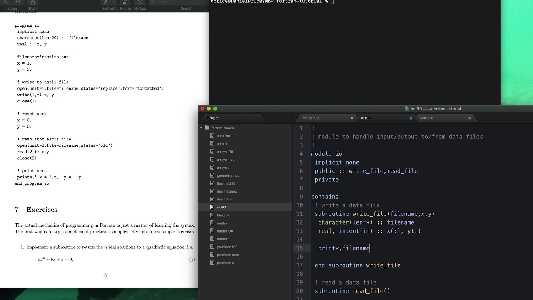Click the file icon beside precision.o

tap(212, 262)
